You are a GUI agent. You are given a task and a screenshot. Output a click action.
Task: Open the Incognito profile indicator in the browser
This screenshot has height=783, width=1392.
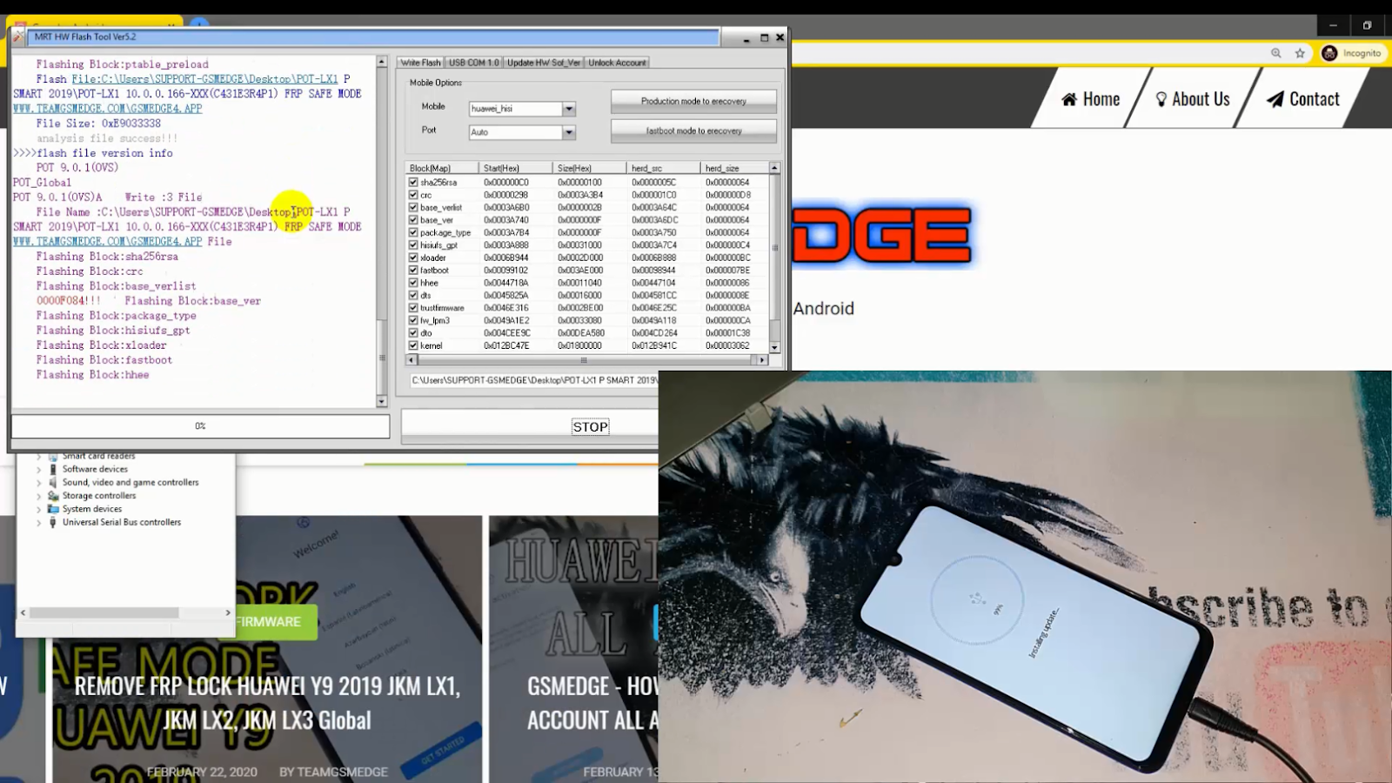coord(1352,53)
